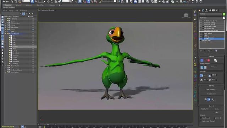Click the lock icon in the scene explorer toolbar
Viewport: 227px width, 128px height.
click(27, 14)
